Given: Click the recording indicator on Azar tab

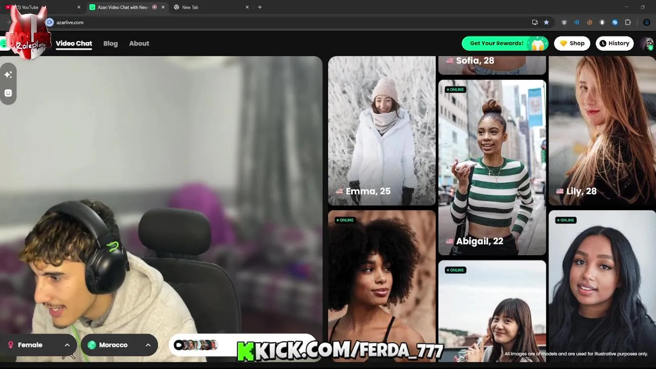Looking at the screenshot, I should [154, 7].
